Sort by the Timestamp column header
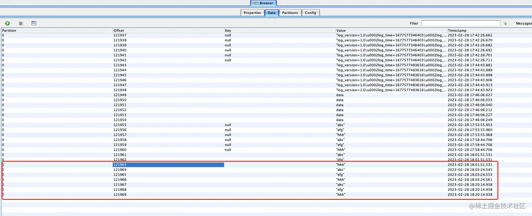 pos(489,31)
